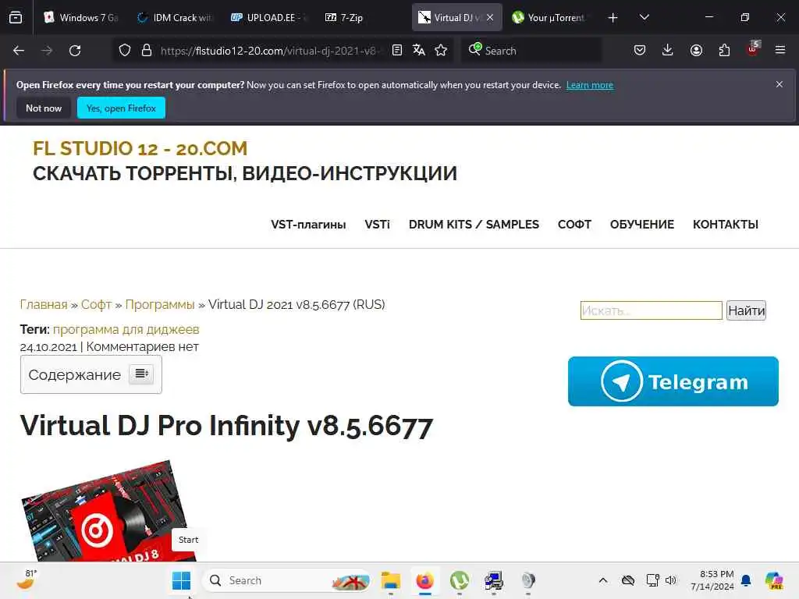Viewport: 799px width, 599px height.
Task: Click the Not now button
Action: click(44, 108)
